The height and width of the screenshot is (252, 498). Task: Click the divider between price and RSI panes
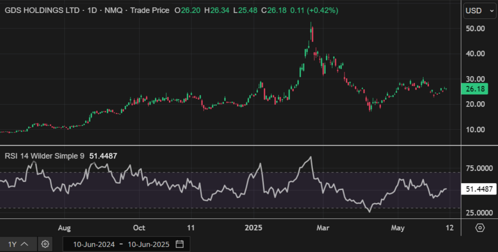coord(231,146)
